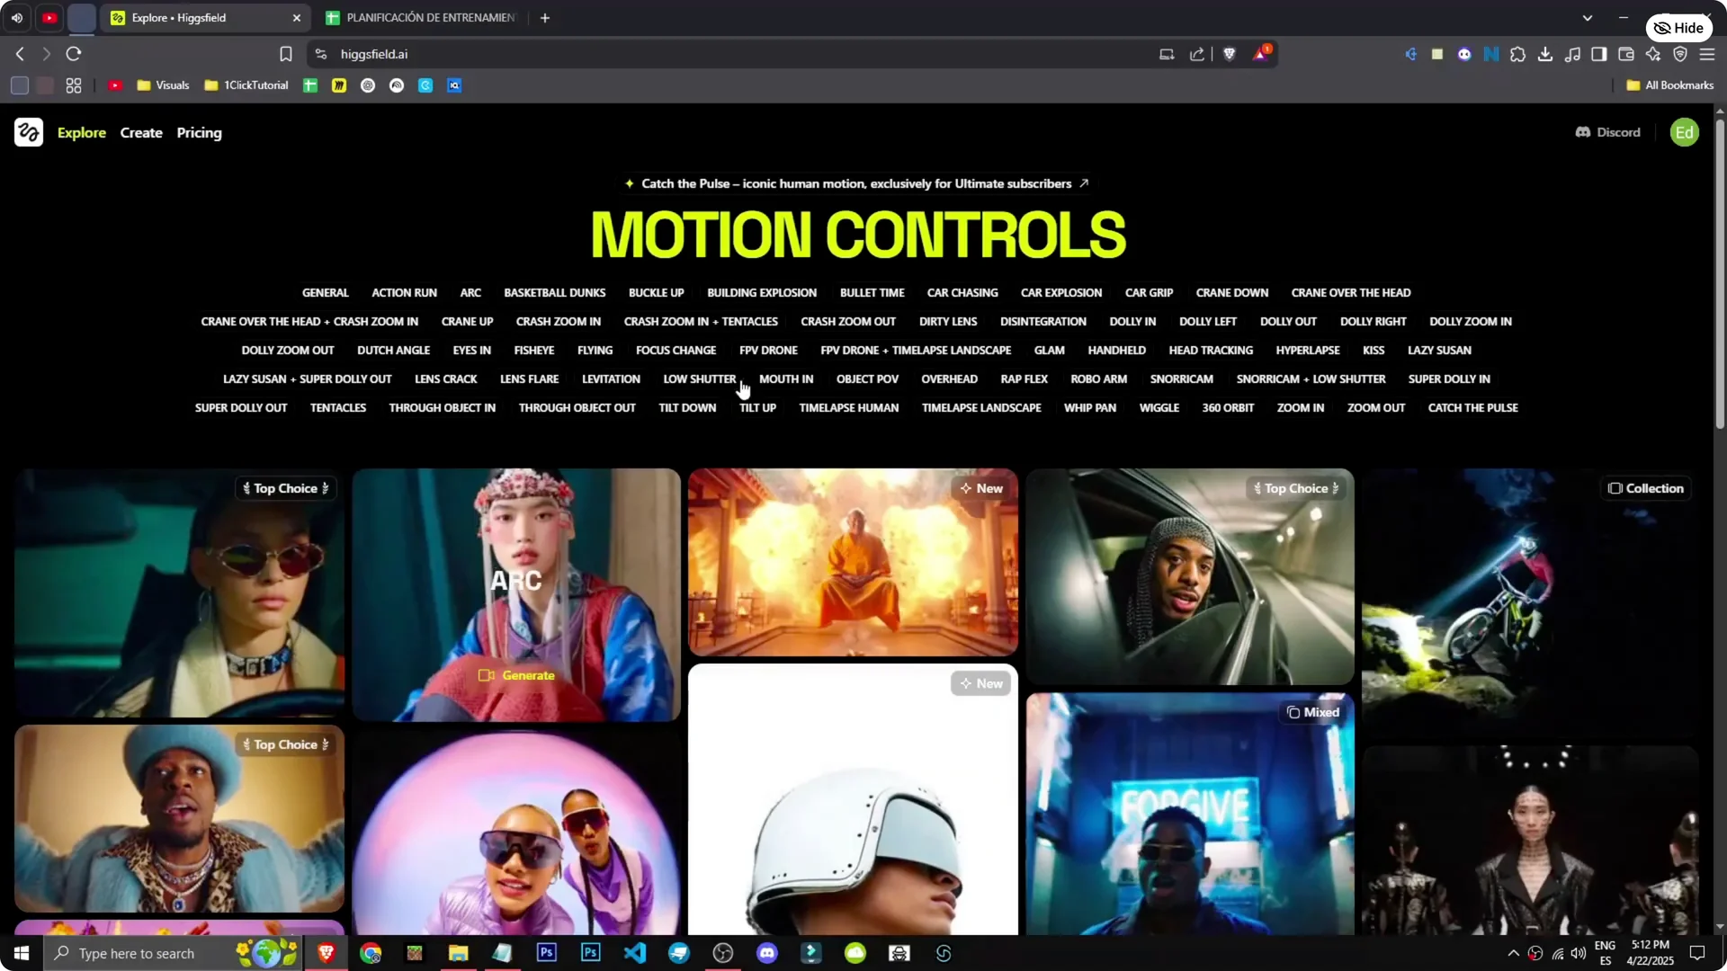Hide the overlay using Hide toggle

1678,28
